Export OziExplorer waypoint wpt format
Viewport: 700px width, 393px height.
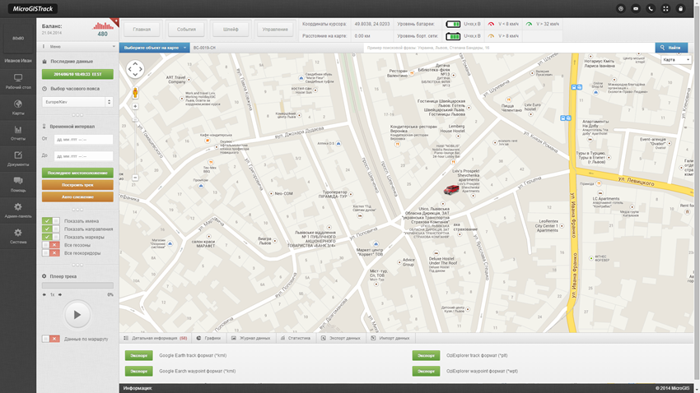click(x=426, y=371)
